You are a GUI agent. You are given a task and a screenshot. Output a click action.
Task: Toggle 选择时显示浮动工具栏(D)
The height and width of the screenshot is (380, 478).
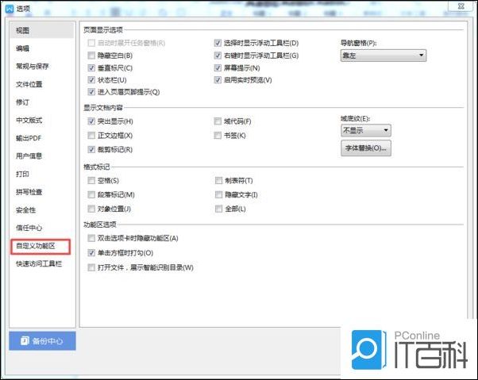(218, 43)
